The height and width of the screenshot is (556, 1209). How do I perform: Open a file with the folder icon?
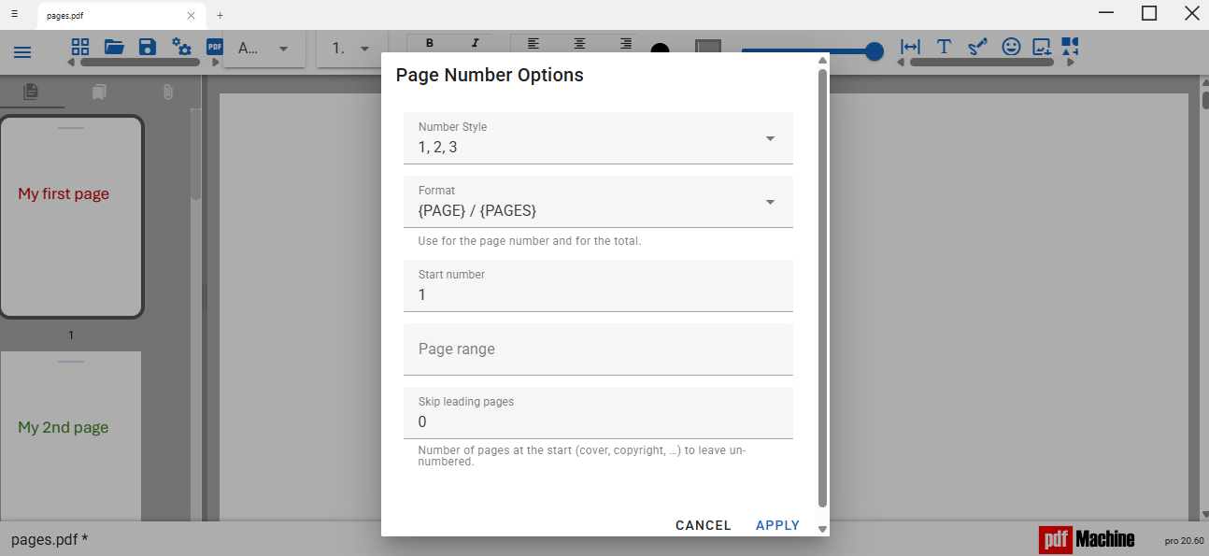pos(114,47)
